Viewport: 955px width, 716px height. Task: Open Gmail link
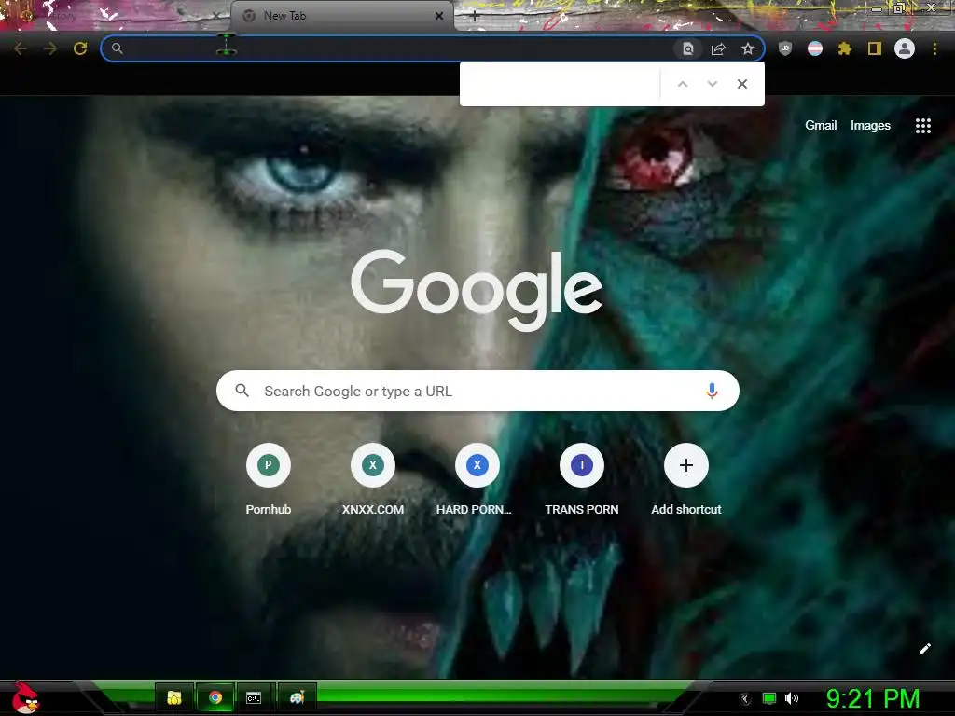821,126
